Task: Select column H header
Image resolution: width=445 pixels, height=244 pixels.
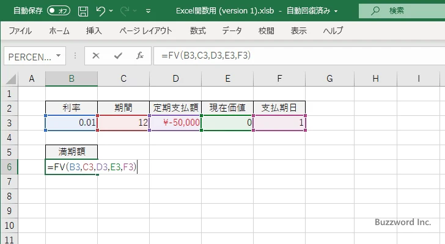Action: coord(376,79)
